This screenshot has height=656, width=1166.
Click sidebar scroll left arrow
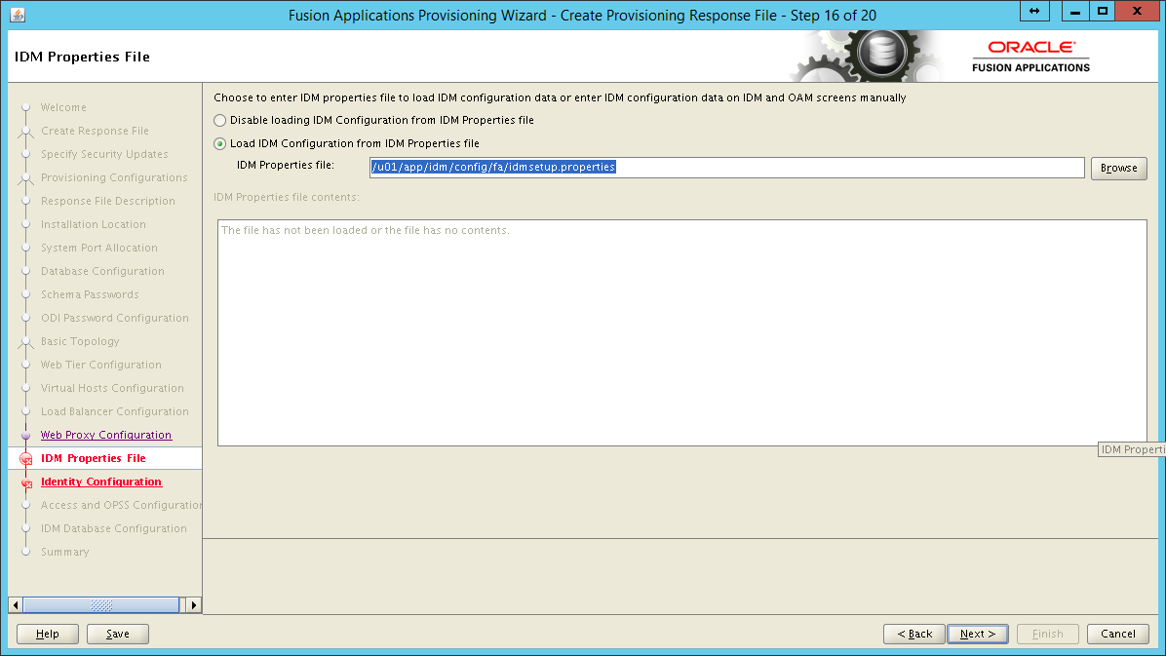[16, 605]
